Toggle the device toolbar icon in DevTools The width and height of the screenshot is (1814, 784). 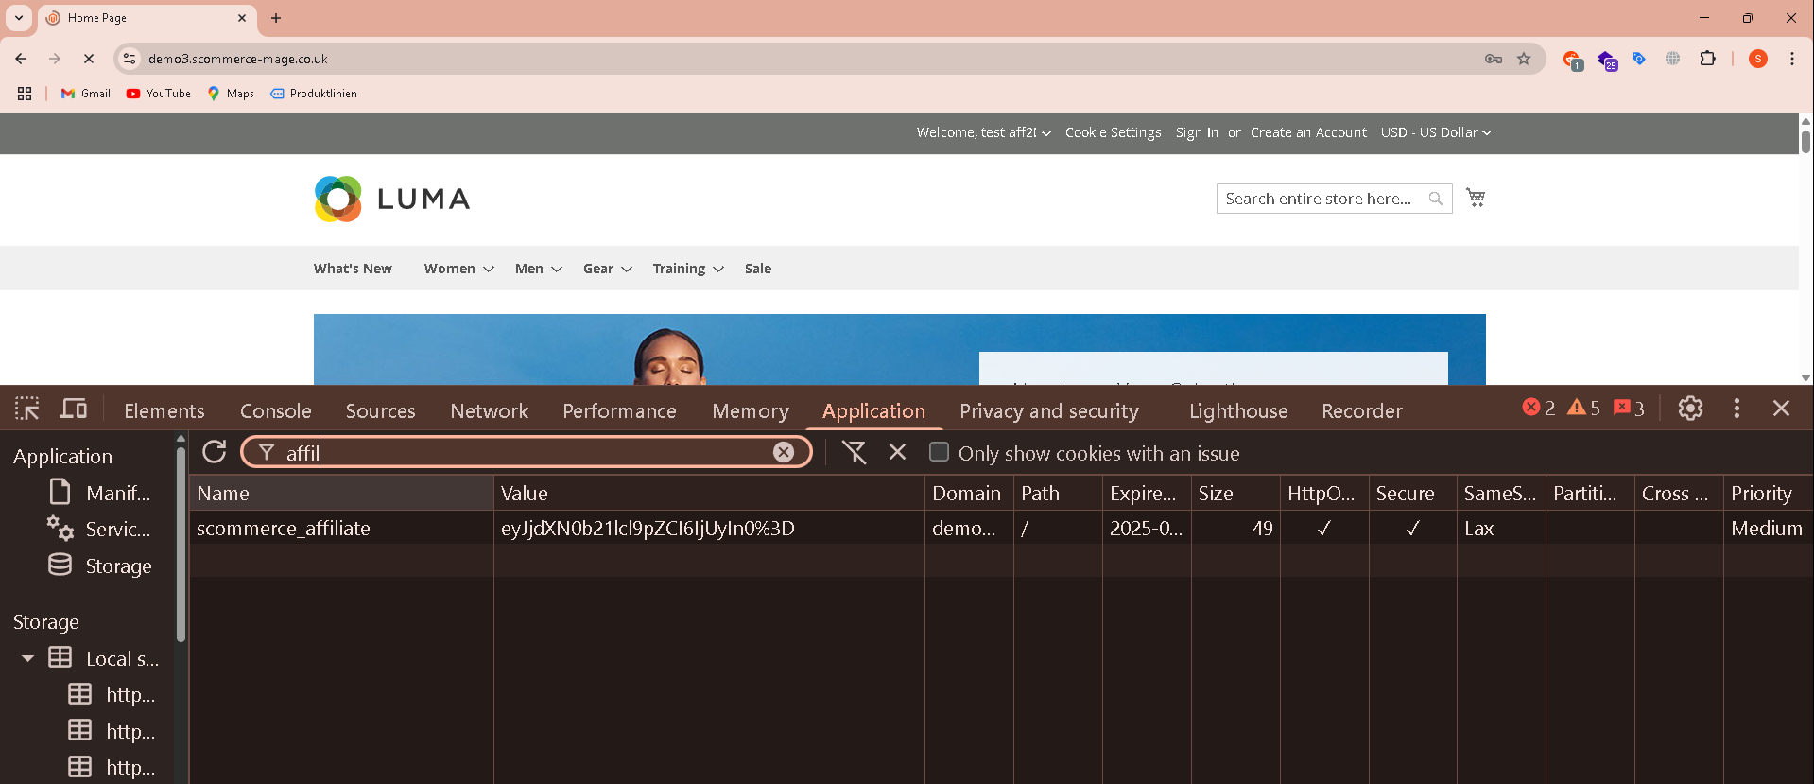(x=74, y=409)
